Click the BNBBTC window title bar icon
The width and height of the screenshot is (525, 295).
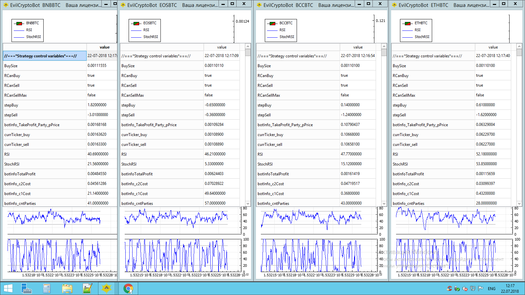pyautogui.click(x=6, y=5)
